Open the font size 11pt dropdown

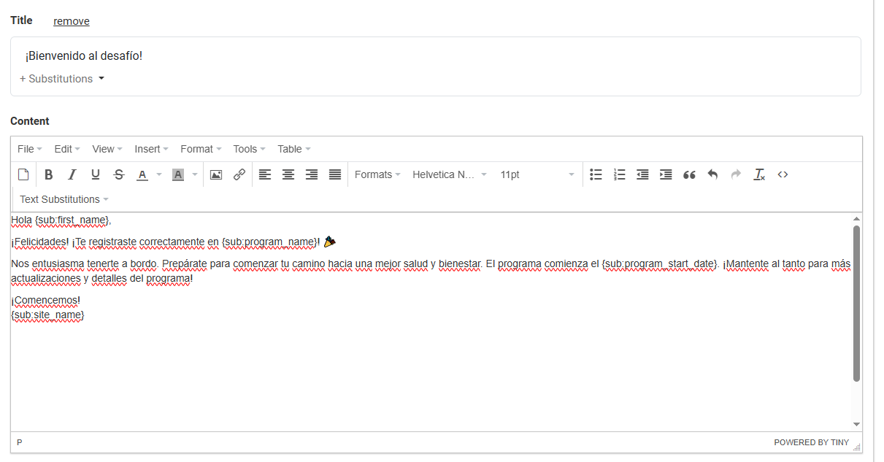537,174
